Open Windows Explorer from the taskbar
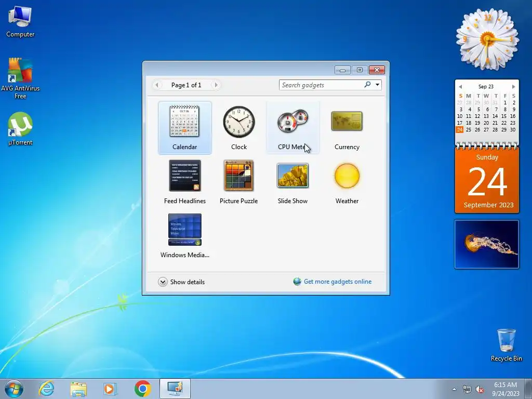Image resolution: width=532 pixels, height=399 pixels. 78,389
